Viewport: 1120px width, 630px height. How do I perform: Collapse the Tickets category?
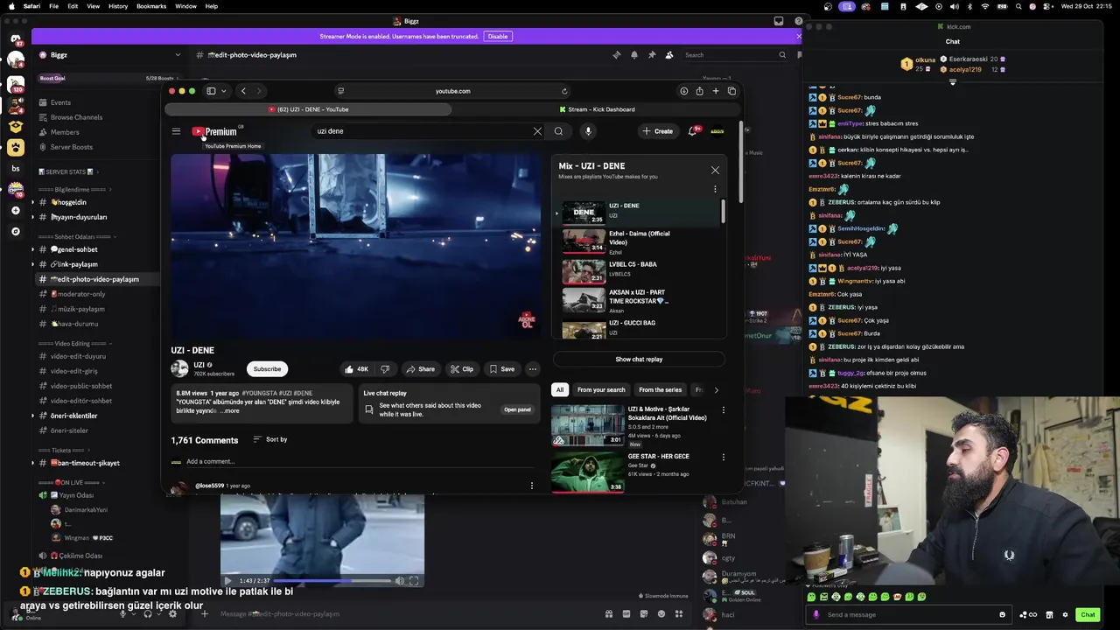66,451
